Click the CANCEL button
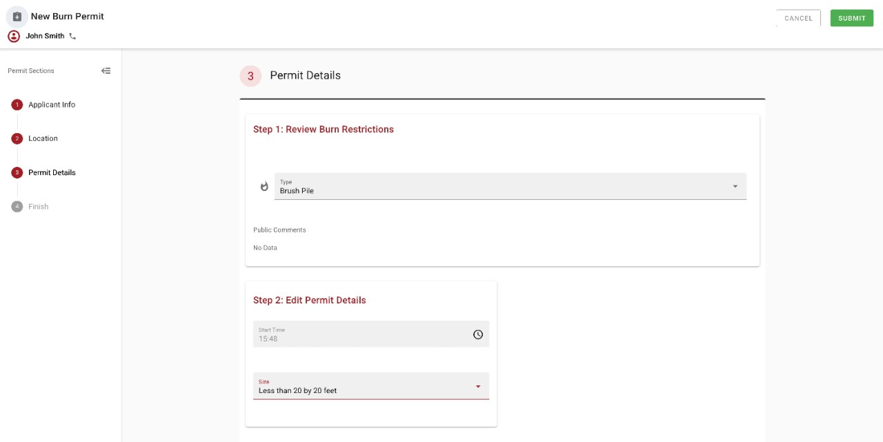This screenshot has height=442, width=883. coord(797,18)
